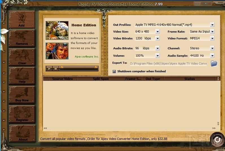
Task: Click the round convert start icon
Action: (x=217, y=139)
